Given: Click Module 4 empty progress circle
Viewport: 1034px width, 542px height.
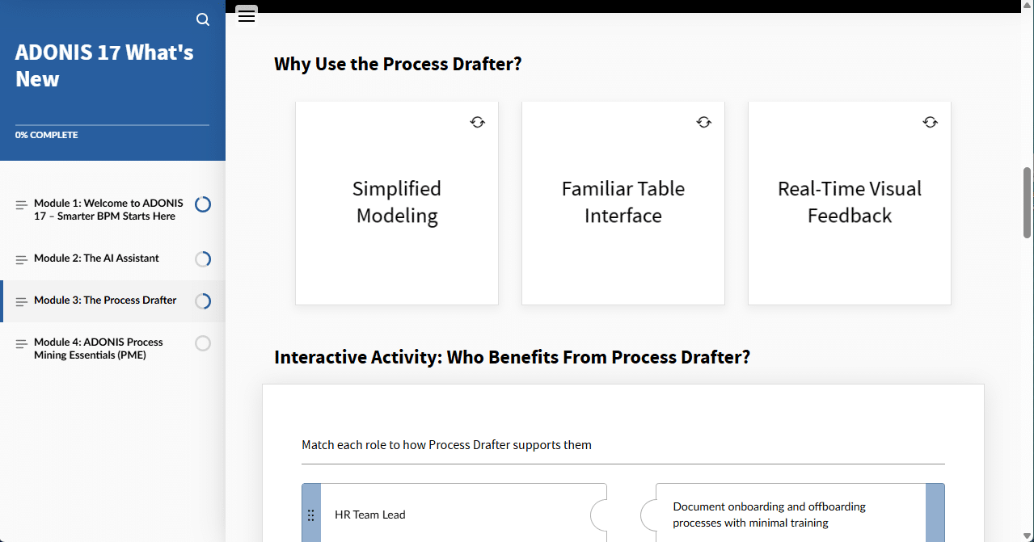Looking at the screenshot, I should pyautogui.click(x=203, y=343).
